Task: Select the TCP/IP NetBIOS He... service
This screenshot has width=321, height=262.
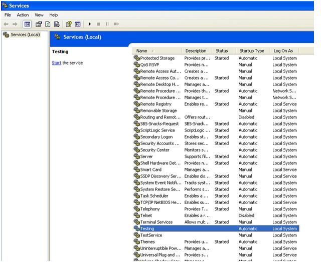Action: (x=216, y=202)
